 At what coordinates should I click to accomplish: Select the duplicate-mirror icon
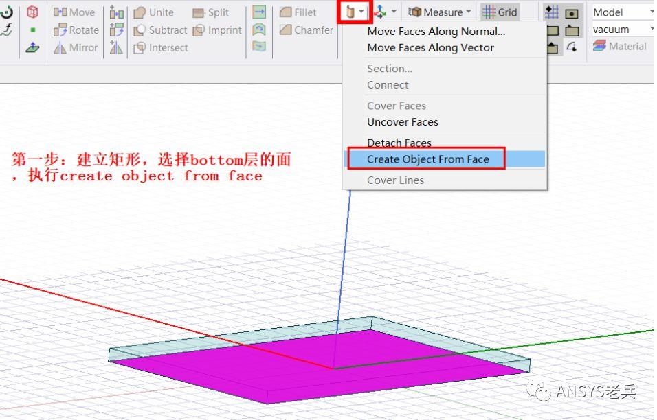(116, 47)
